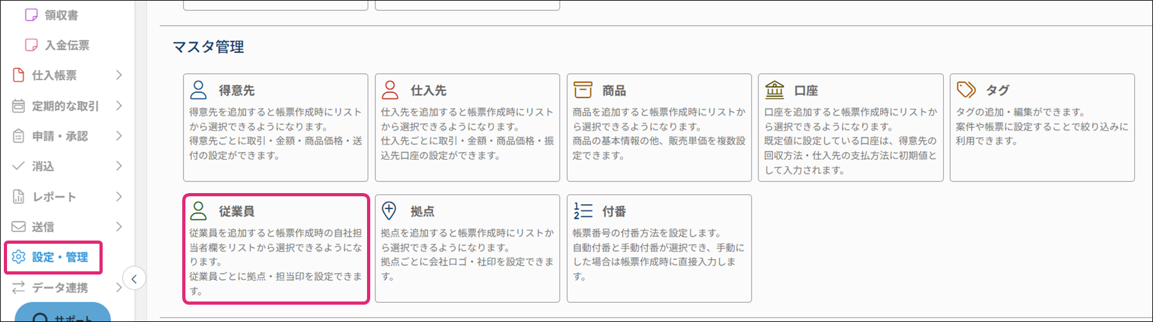Open 送信 menu item in sidebar
Image resolution: width=1153 pixels, height=322 pixels.
pyautogui.click(x=43, y=227)
